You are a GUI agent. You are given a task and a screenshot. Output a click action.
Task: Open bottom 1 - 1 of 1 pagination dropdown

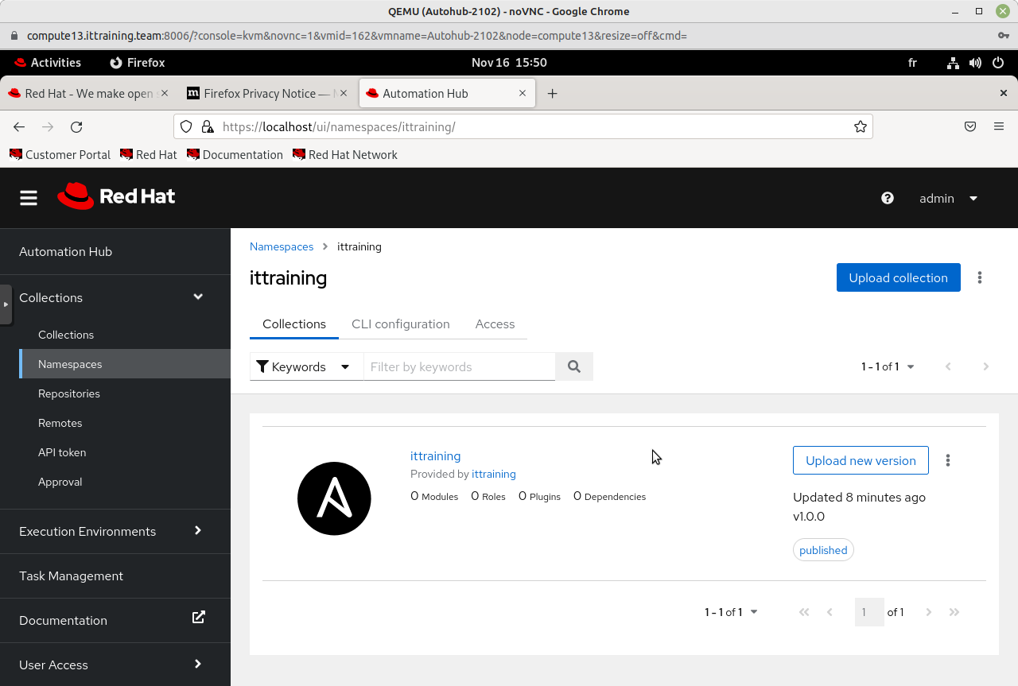[731, 612]
